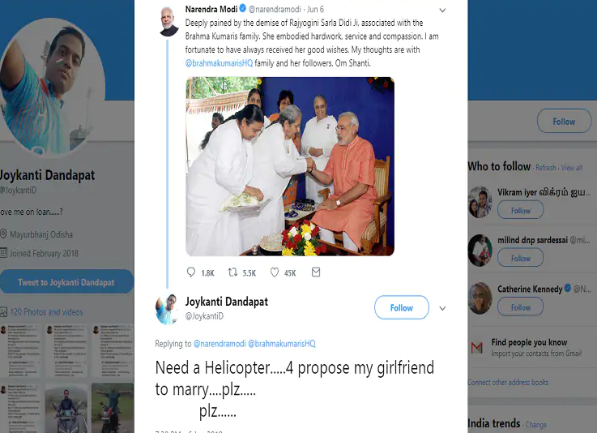Viewport: 597px width, 433px height.
Task: Like the tweet with the heart icon
Action: click(275, 273)
